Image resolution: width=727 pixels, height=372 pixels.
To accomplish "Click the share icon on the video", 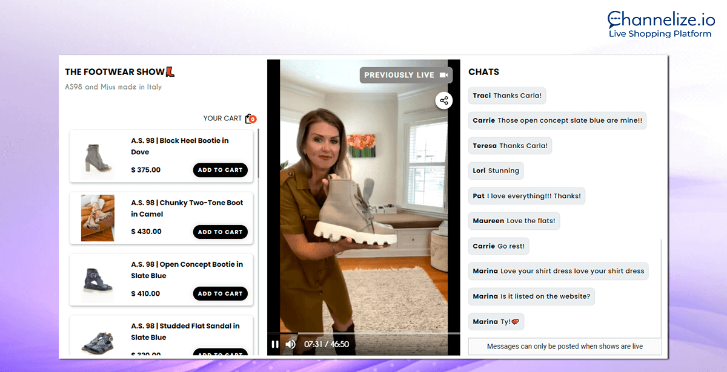I will pos(444,100).
